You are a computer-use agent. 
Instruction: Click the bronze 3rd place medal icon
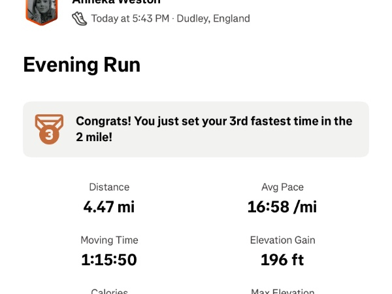pos(49,129)
